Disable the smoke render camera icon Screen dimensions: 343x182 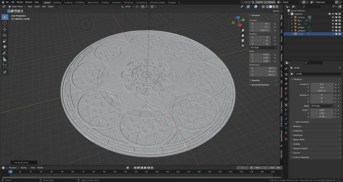pos(339,34)
